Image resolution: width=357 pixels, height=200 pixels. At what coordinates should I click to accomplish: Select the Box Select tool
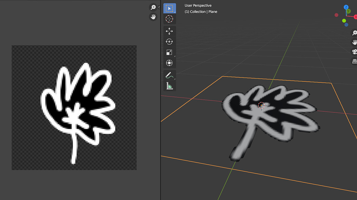[x=169, y=8]
